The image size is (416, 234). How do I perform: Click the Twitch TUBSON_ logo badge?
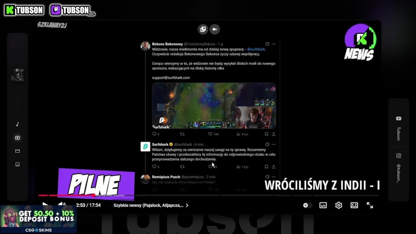click(x=72, y=10)
